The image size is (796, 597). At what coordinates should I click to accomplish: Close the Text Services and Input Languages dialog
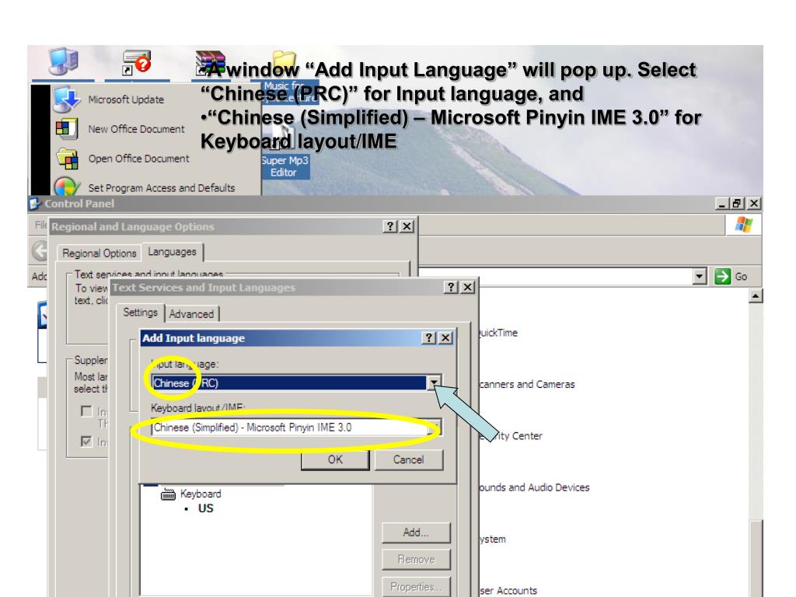point(467,288)
